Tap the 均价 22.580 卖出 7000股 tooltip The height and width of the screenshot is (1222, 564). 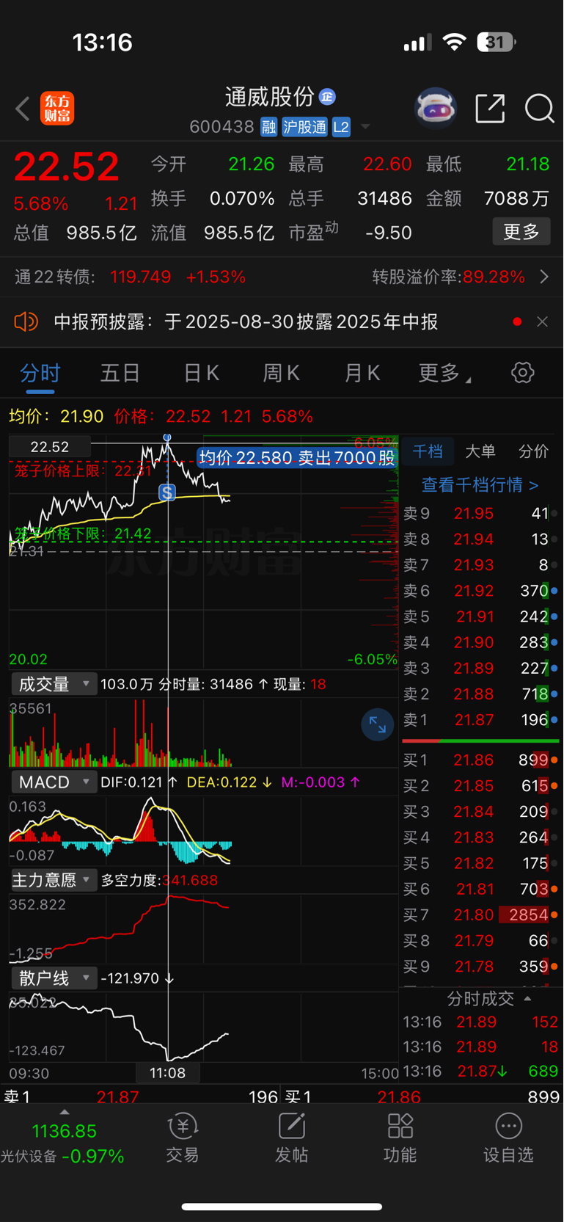click(297, 458)
